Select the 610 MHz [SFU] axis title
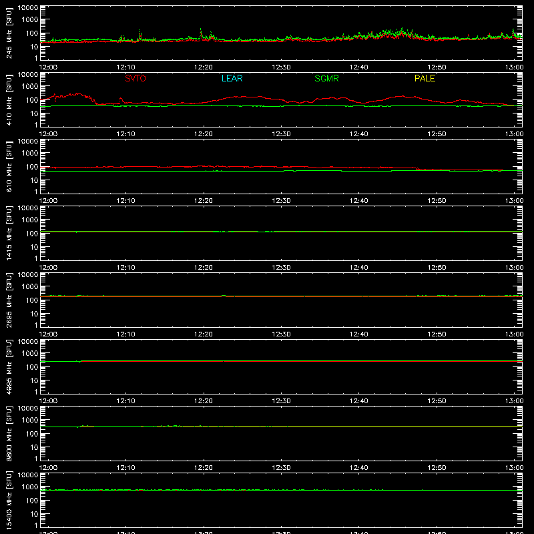Image resolution: width=534 pixels, height=534 pixels. (9, 166)
